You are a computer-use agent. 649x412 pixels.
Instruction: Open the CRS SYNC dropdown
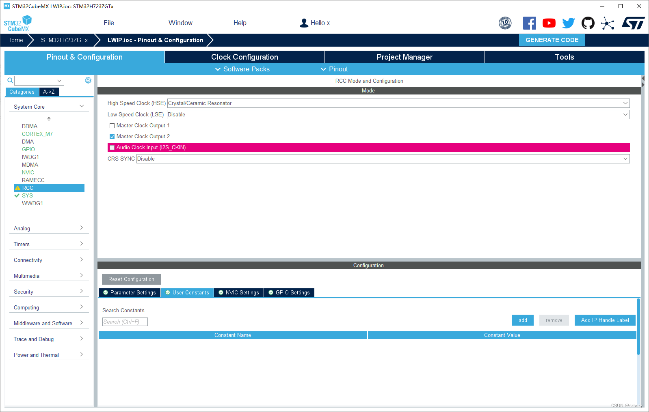point(383,159)
